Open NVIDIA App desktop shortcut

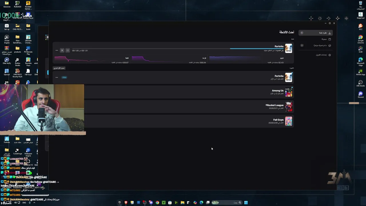click(361, 72)
